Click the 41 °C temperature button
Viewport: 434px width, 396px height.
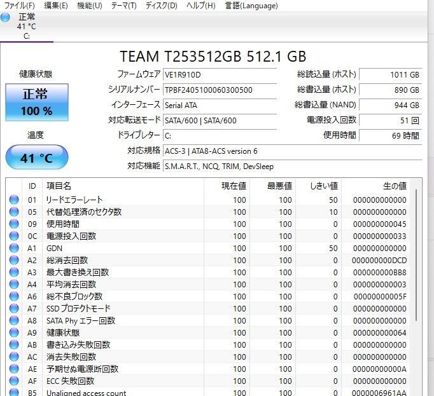point(37,158)
